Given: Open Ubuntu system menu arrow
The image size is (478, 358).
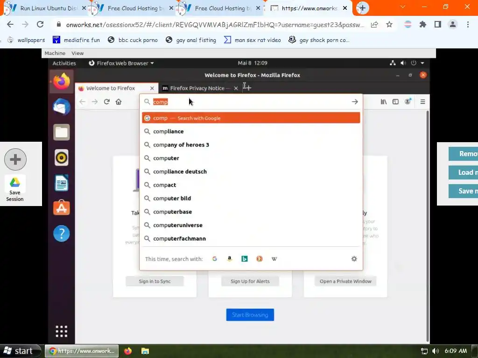Looking at the screenshot, I should tap(422, 63).
